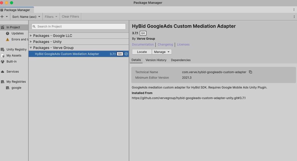
Task: Click the google registry icon
Action: 8,88
